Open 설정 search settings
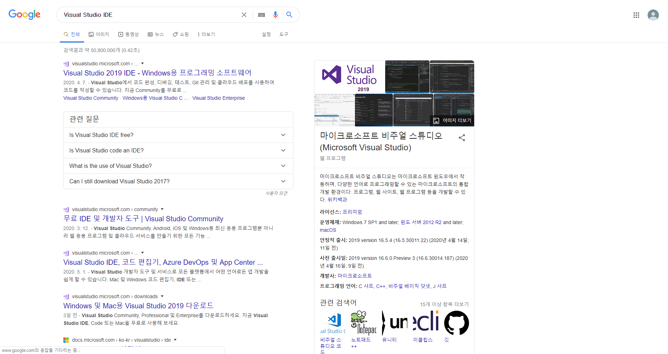The width and height of the screenshot is (668, 354). 266,34
